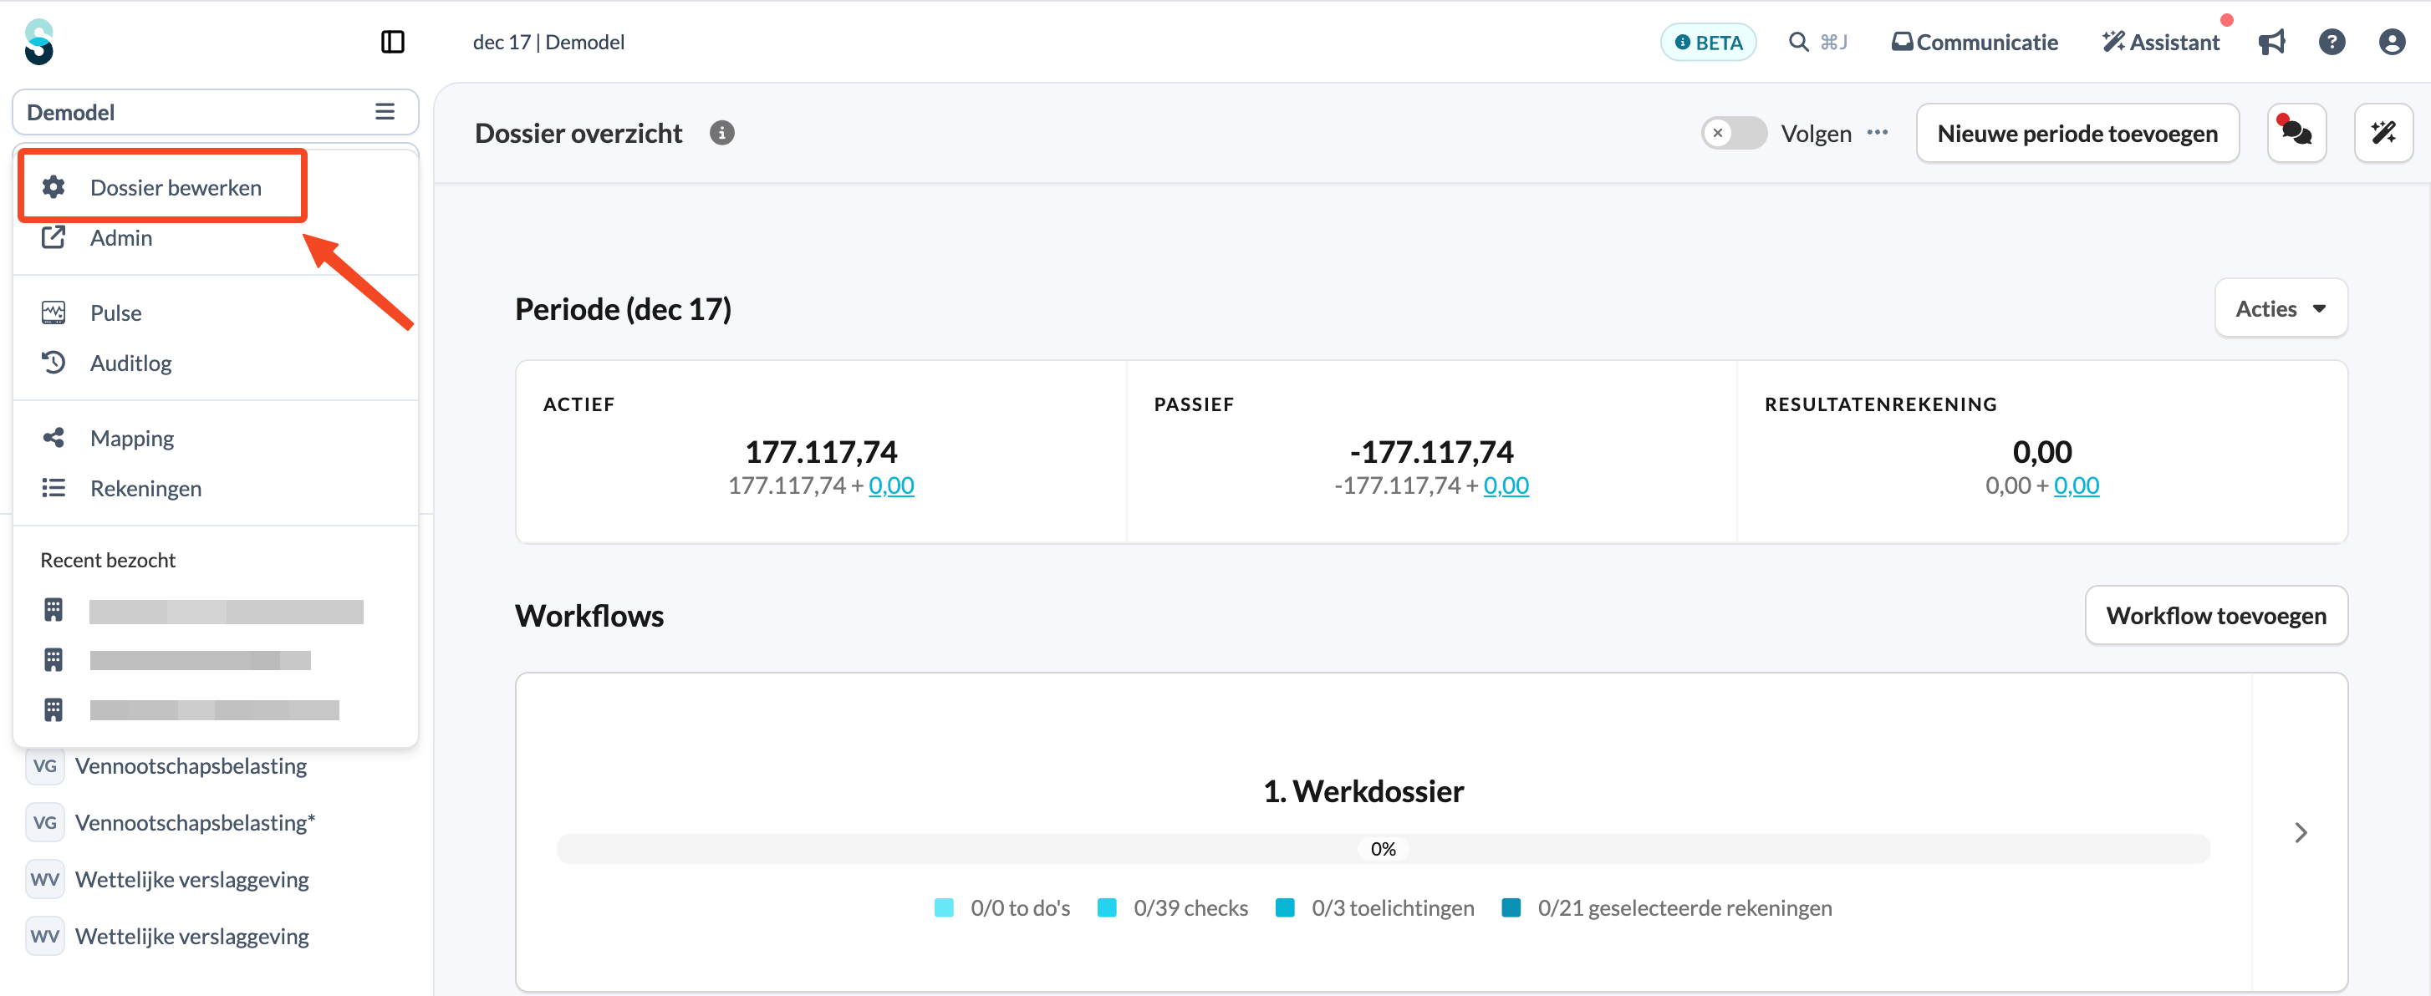Image resolution: width=2431 pixels, height=996 pixels.
Task: Open the help question mark icon
Action: point(2331,42)
